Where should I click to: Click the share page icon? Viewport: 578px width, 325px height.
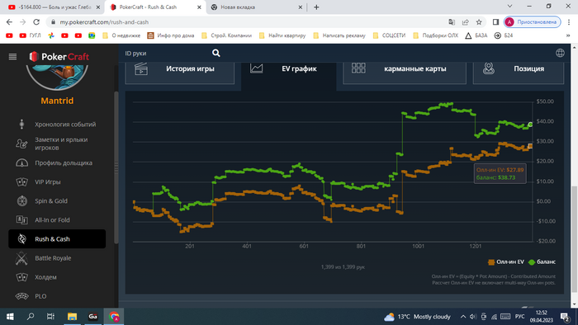465,22
